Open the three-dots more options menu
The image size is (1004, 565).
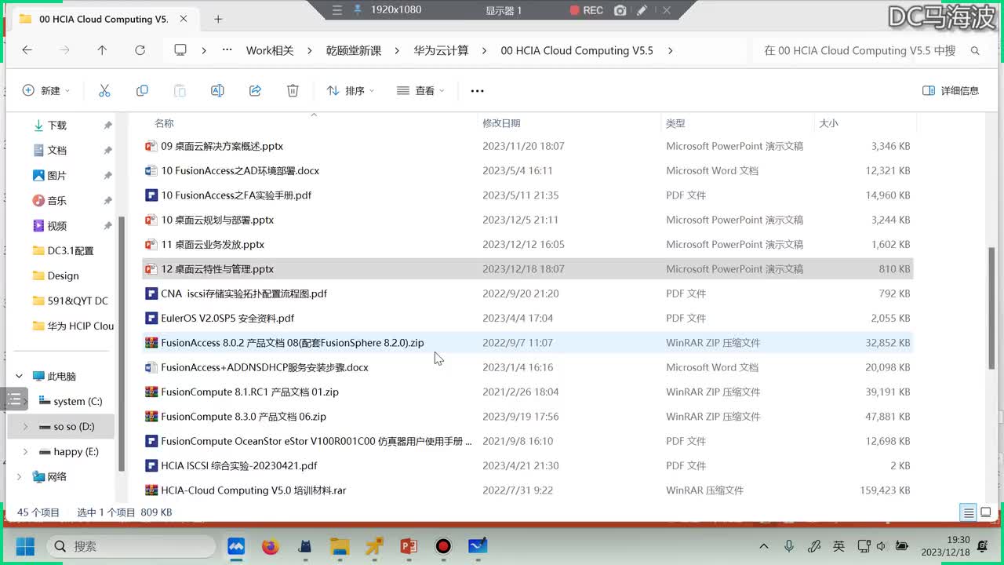[x=477, y=91]
